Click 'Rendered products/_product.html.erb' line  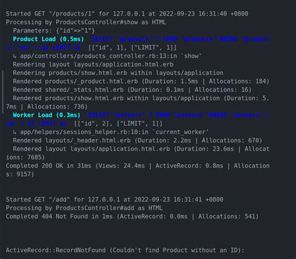coord(141,81)
